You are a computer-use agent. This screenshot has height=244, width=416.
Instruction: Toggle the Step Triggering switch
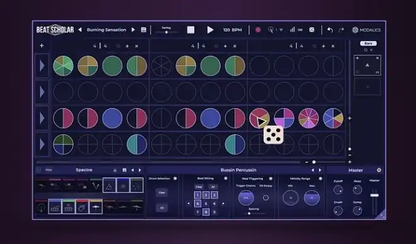tap(270, 179)
